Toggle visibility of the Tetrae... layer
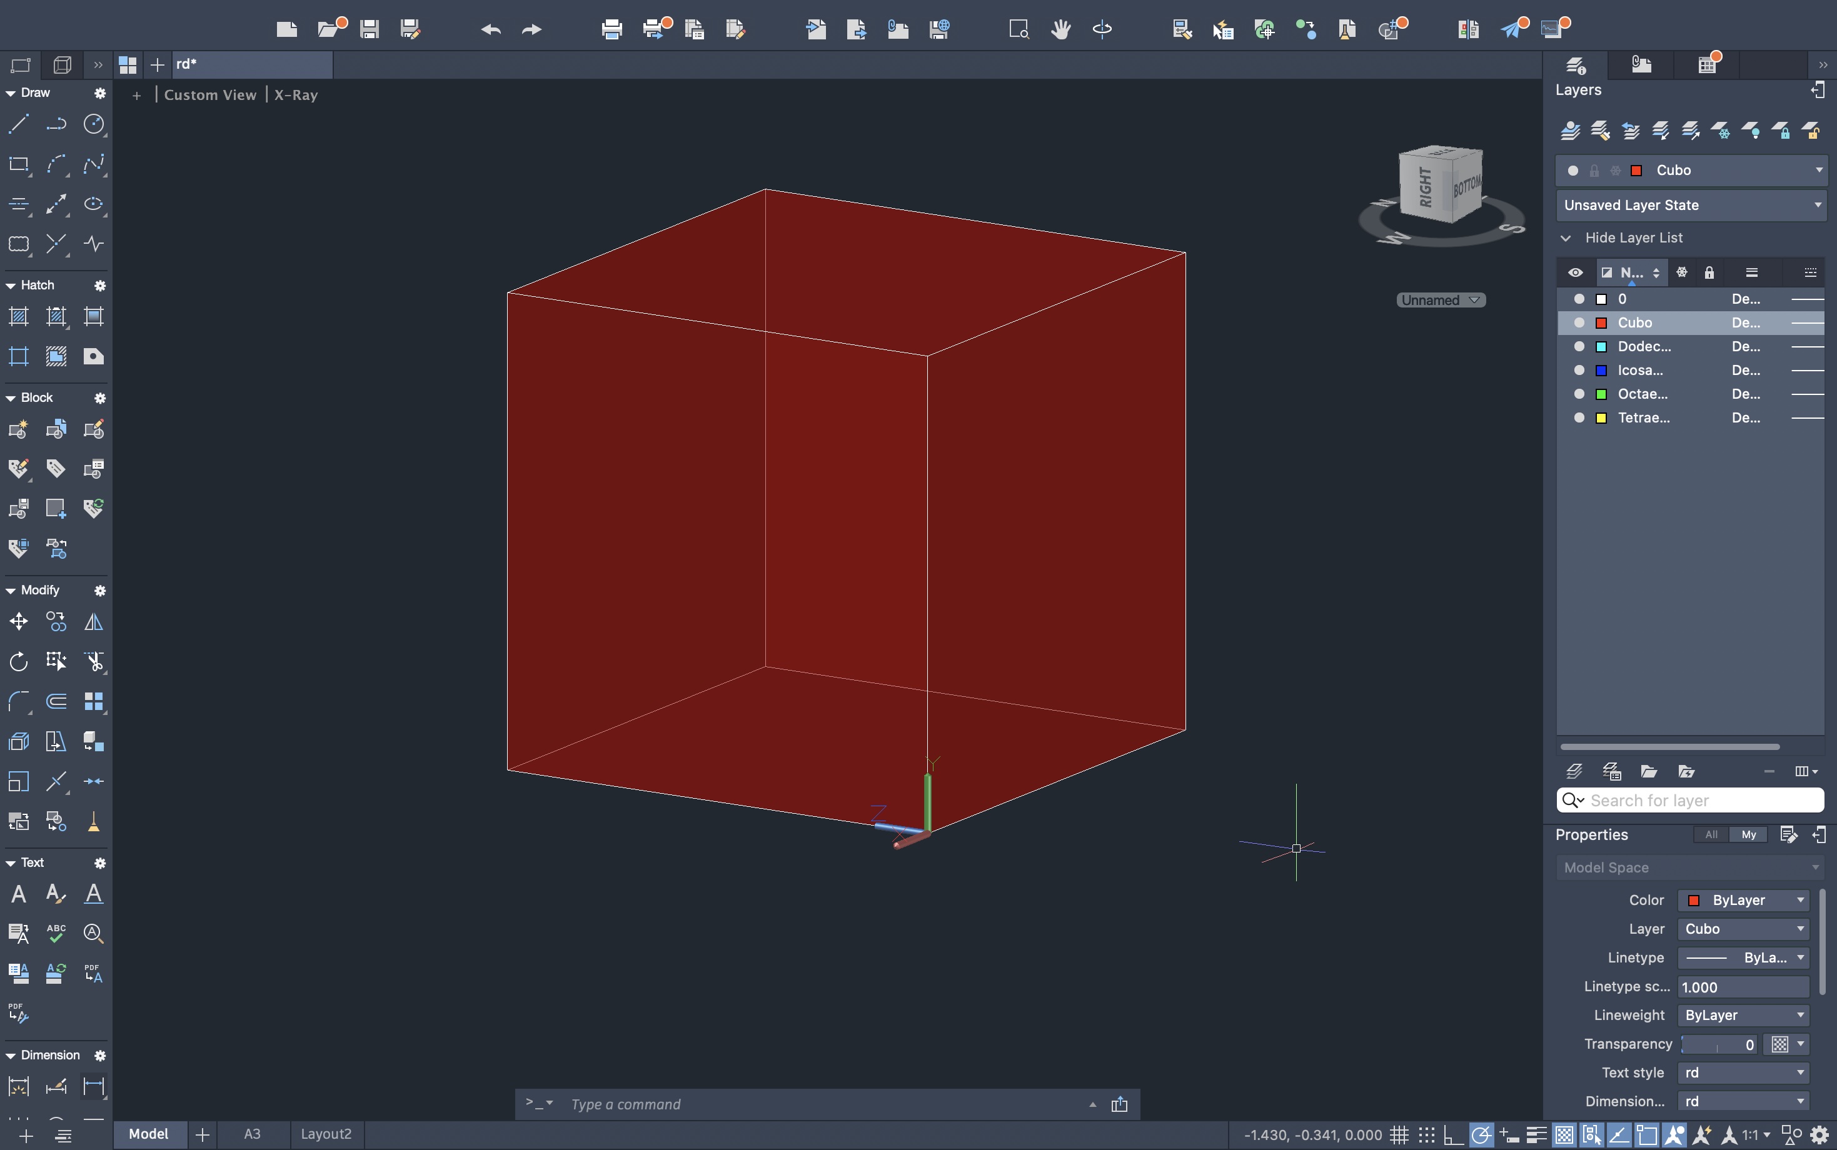The width and height of the screenshot is (1837, 1150). tap(1579, 417)
